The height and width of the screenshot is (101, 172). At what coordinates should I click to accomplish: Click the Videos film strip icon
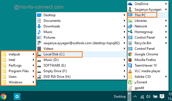coord(39,49)
